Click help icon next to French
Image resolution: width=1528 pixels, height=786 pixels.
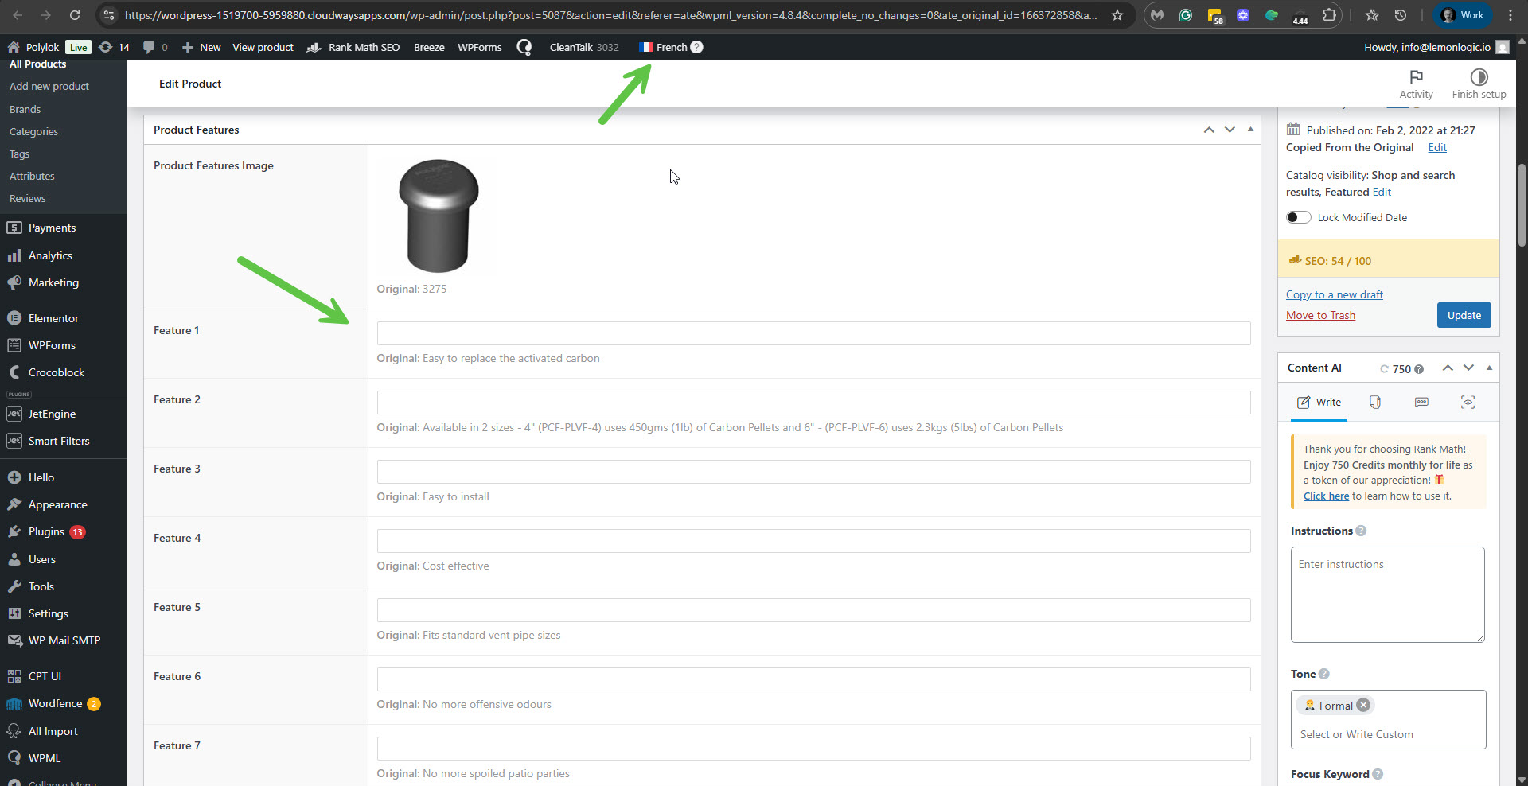(x=696, y=47)
